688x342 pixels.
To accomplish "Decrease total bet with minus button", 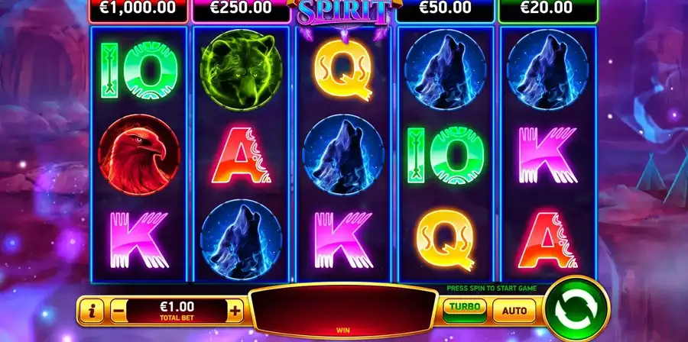I will click(x=119, y=311).
